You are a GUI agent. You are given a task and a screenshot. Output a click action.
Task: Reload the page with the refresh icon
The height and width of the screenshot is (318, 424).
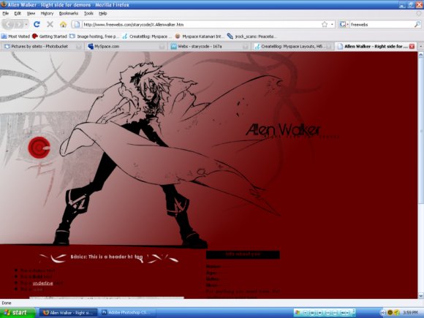pyautogui.click(x=37, y=24)
